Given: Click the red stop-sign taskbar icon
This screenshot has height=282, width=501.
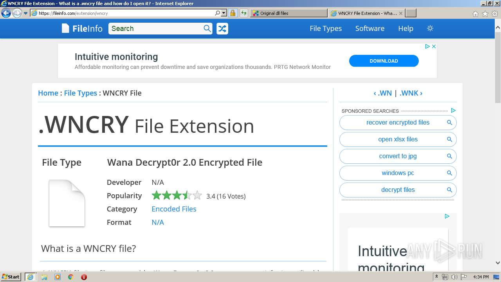Looking at the screenshot, I should (x=84, y=277).
